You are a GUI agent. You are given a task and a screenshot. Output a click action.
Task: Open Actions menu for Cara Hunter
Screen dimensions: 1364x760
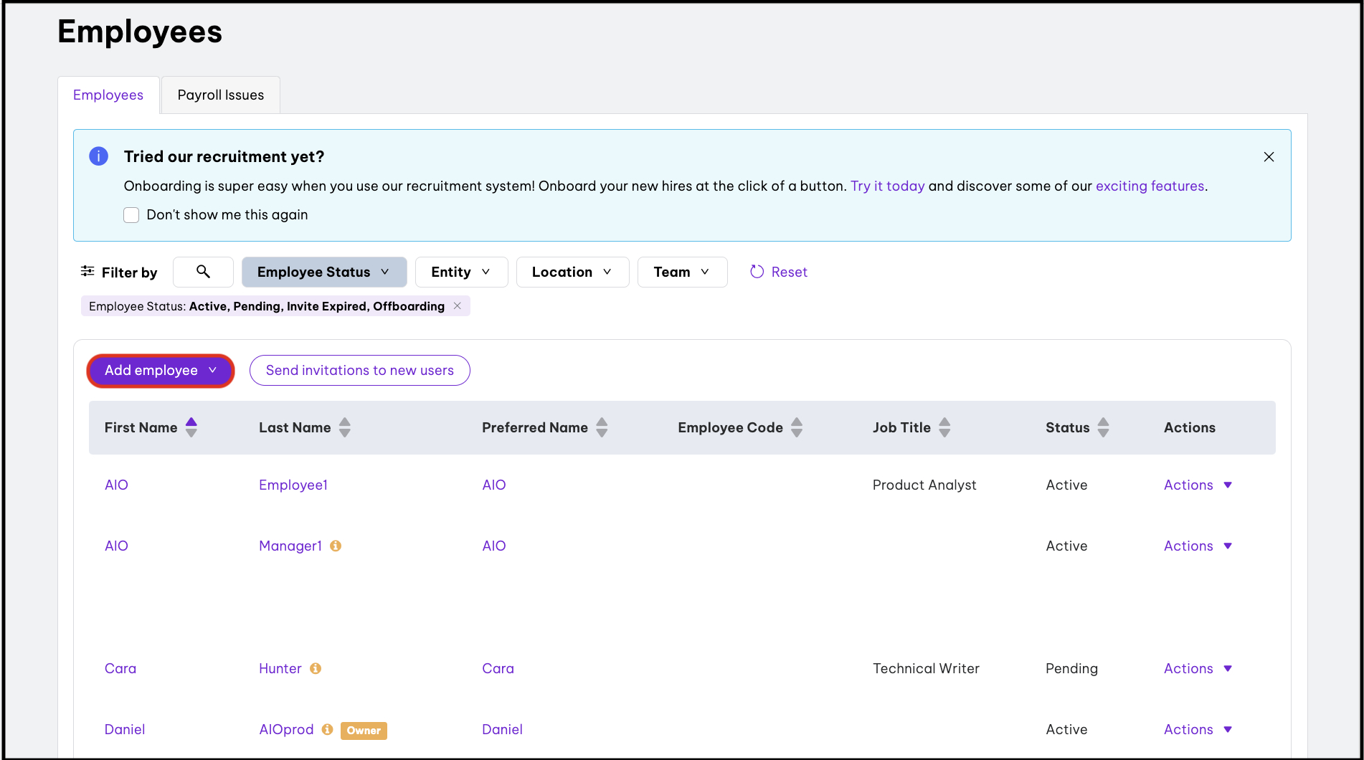point(1197,668)
